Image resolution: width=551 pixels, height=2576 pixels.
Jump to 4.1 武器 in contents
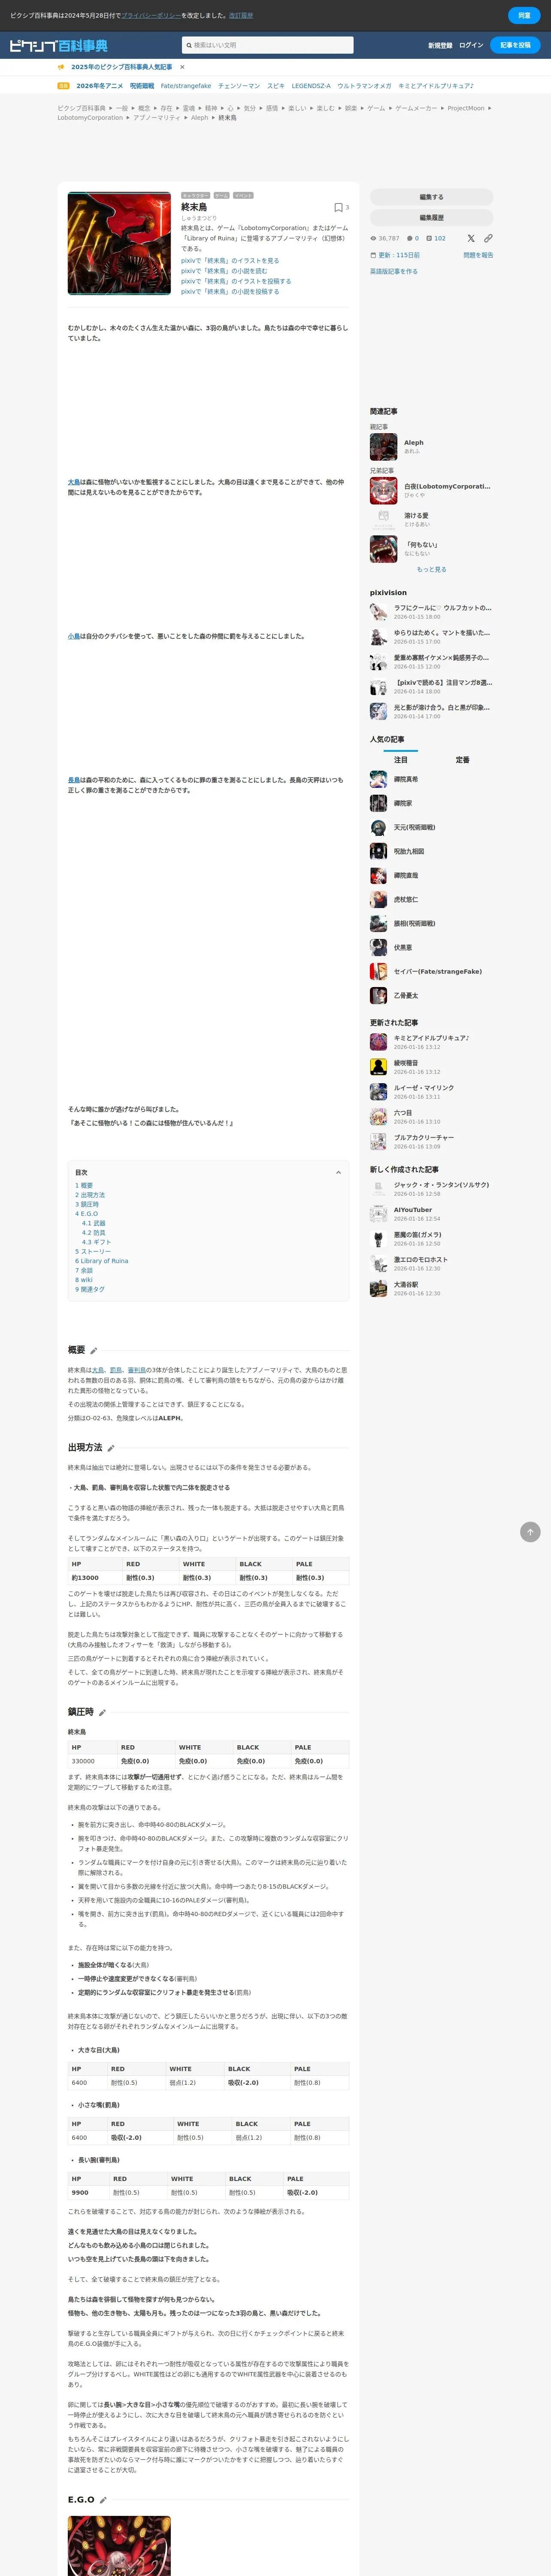(x=94, y=1223)
